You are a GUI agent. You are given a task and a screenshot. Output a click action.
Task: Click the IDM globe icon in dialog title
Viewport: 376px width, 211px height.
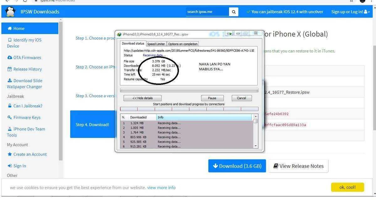(x=119, y=34)
